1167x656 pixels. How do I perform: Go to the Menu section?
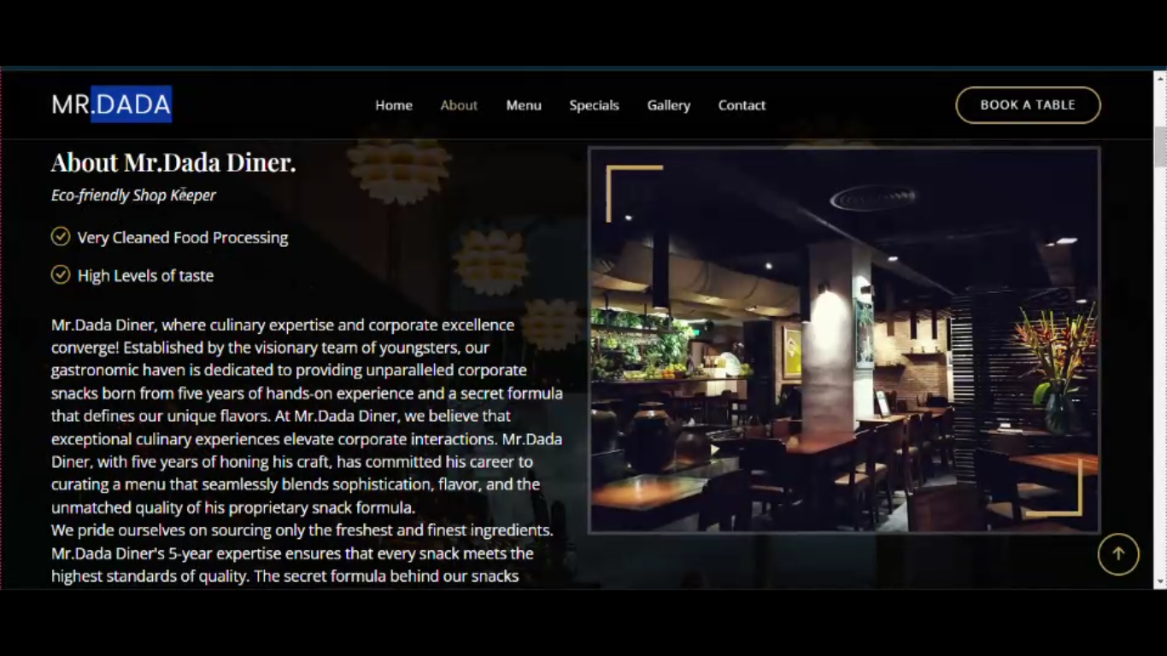click(524, 105)
